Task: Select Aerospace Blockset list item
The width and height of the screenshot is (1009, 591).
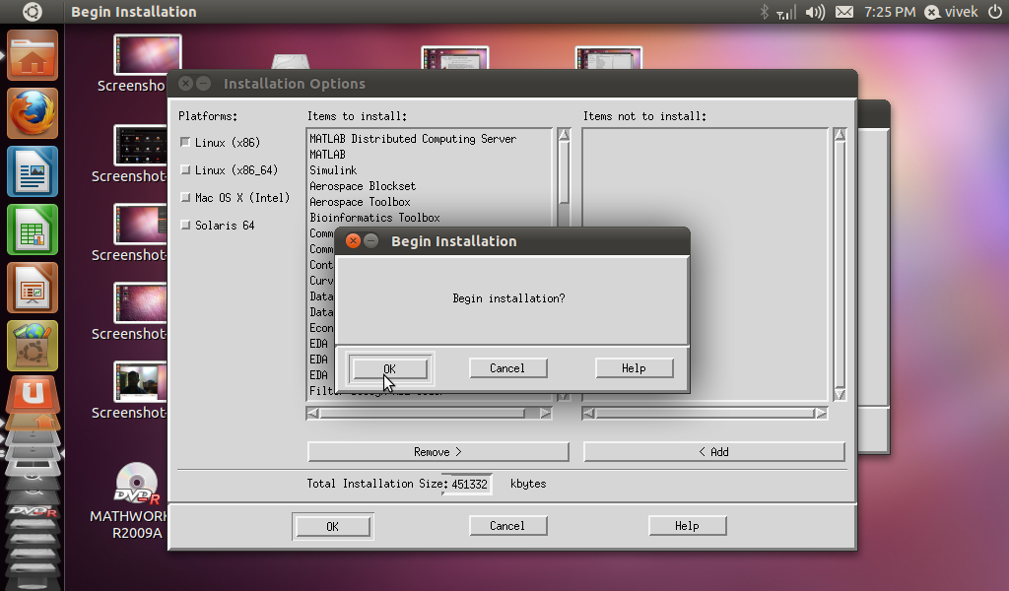Action: (x=363, y=186)
